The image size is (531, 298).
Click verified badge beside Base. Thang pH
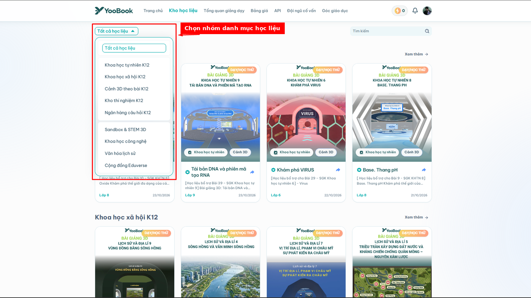click(x=359, y=170)
